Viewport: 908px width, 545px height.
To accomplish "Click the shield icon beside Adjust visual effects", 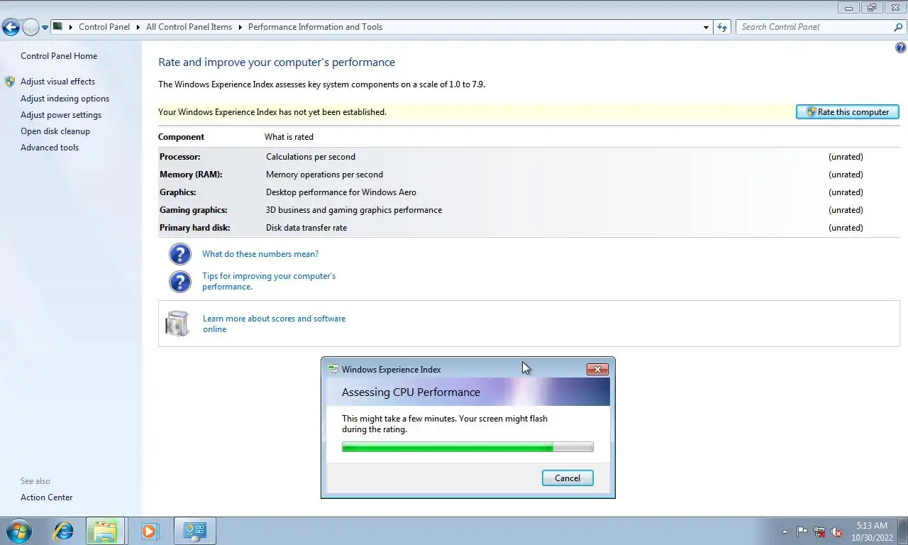I will pos(10,82).
